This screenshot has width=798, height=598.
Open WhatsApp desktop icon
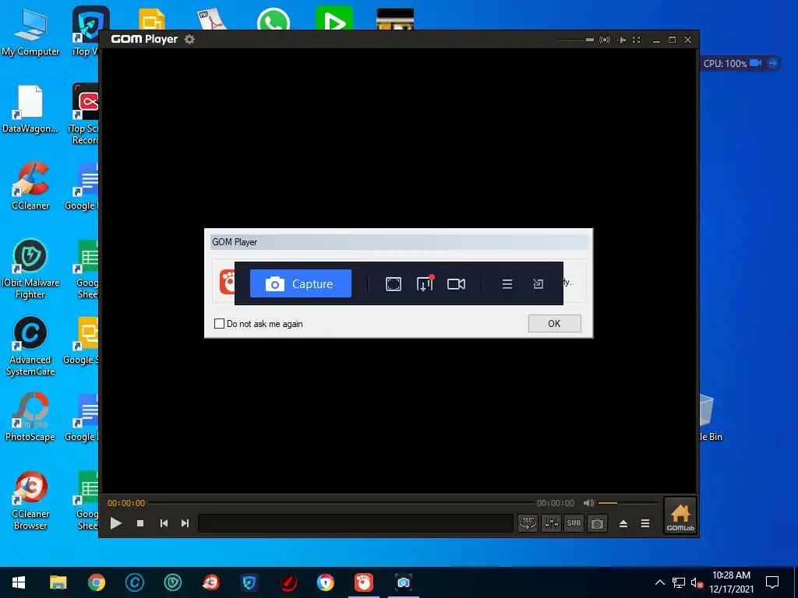274,19
